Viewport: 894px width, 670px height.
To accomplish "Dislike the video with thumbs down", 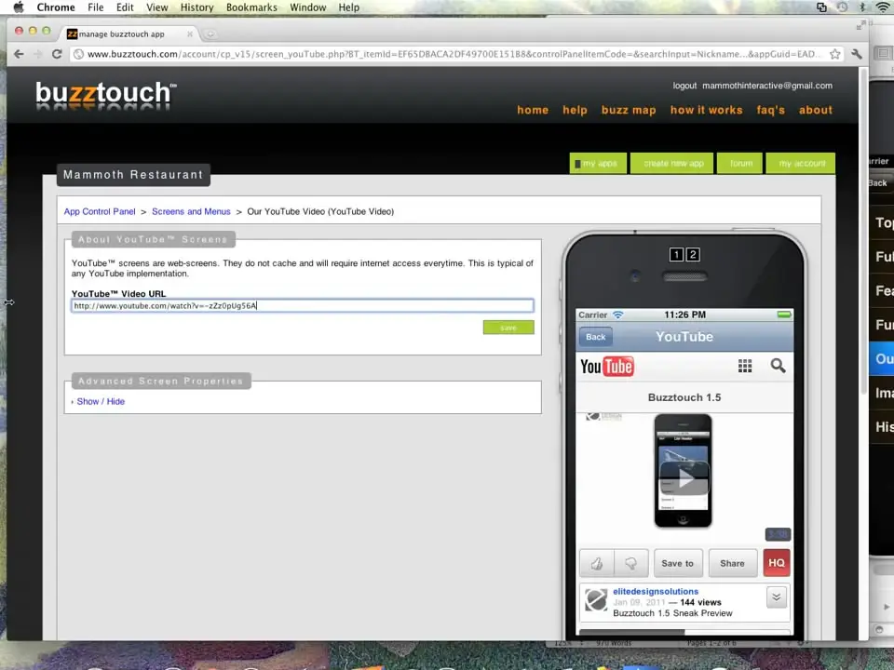I will [x=630, y=564].
